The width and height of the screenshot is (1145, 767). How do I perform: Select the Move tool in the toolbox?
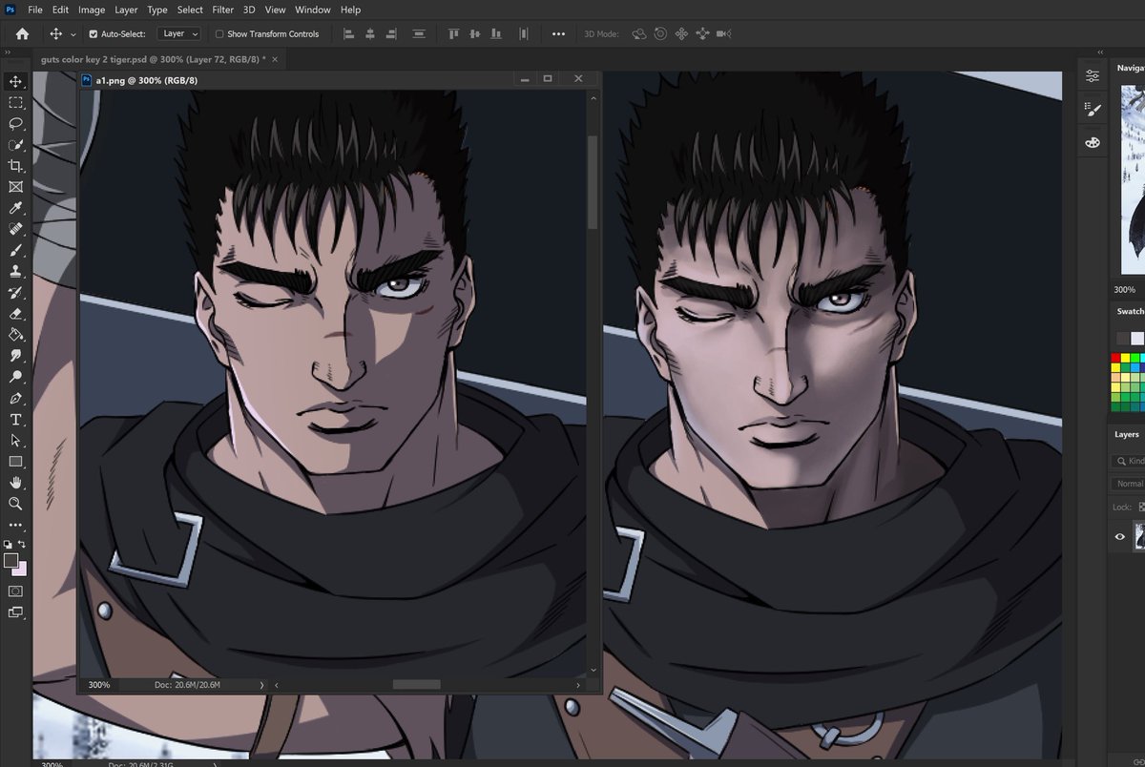[15, 82]
